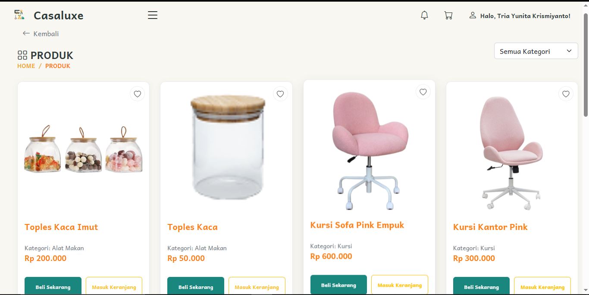This screenshot has height=295, width=589.
Task: Click the vertical page scrollbar
Action: pos(586,65)
